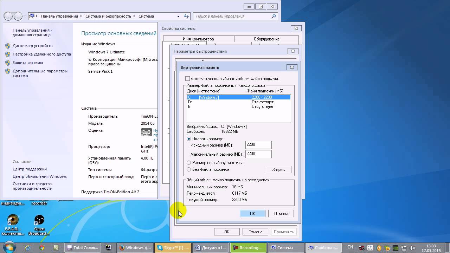Open Оборудование tab in system properties
450x253 pixels.
[x=266, y=39]
